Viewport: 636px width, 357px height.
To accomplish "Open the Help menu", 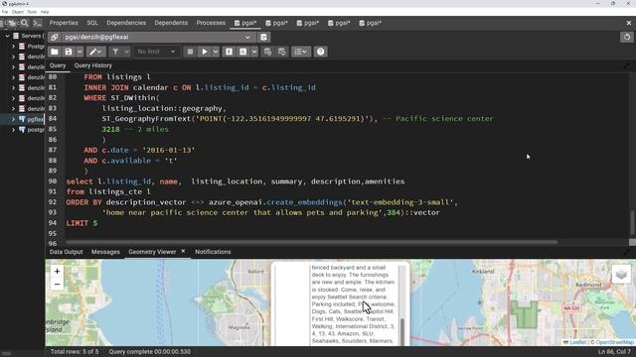I will (45, 12).
